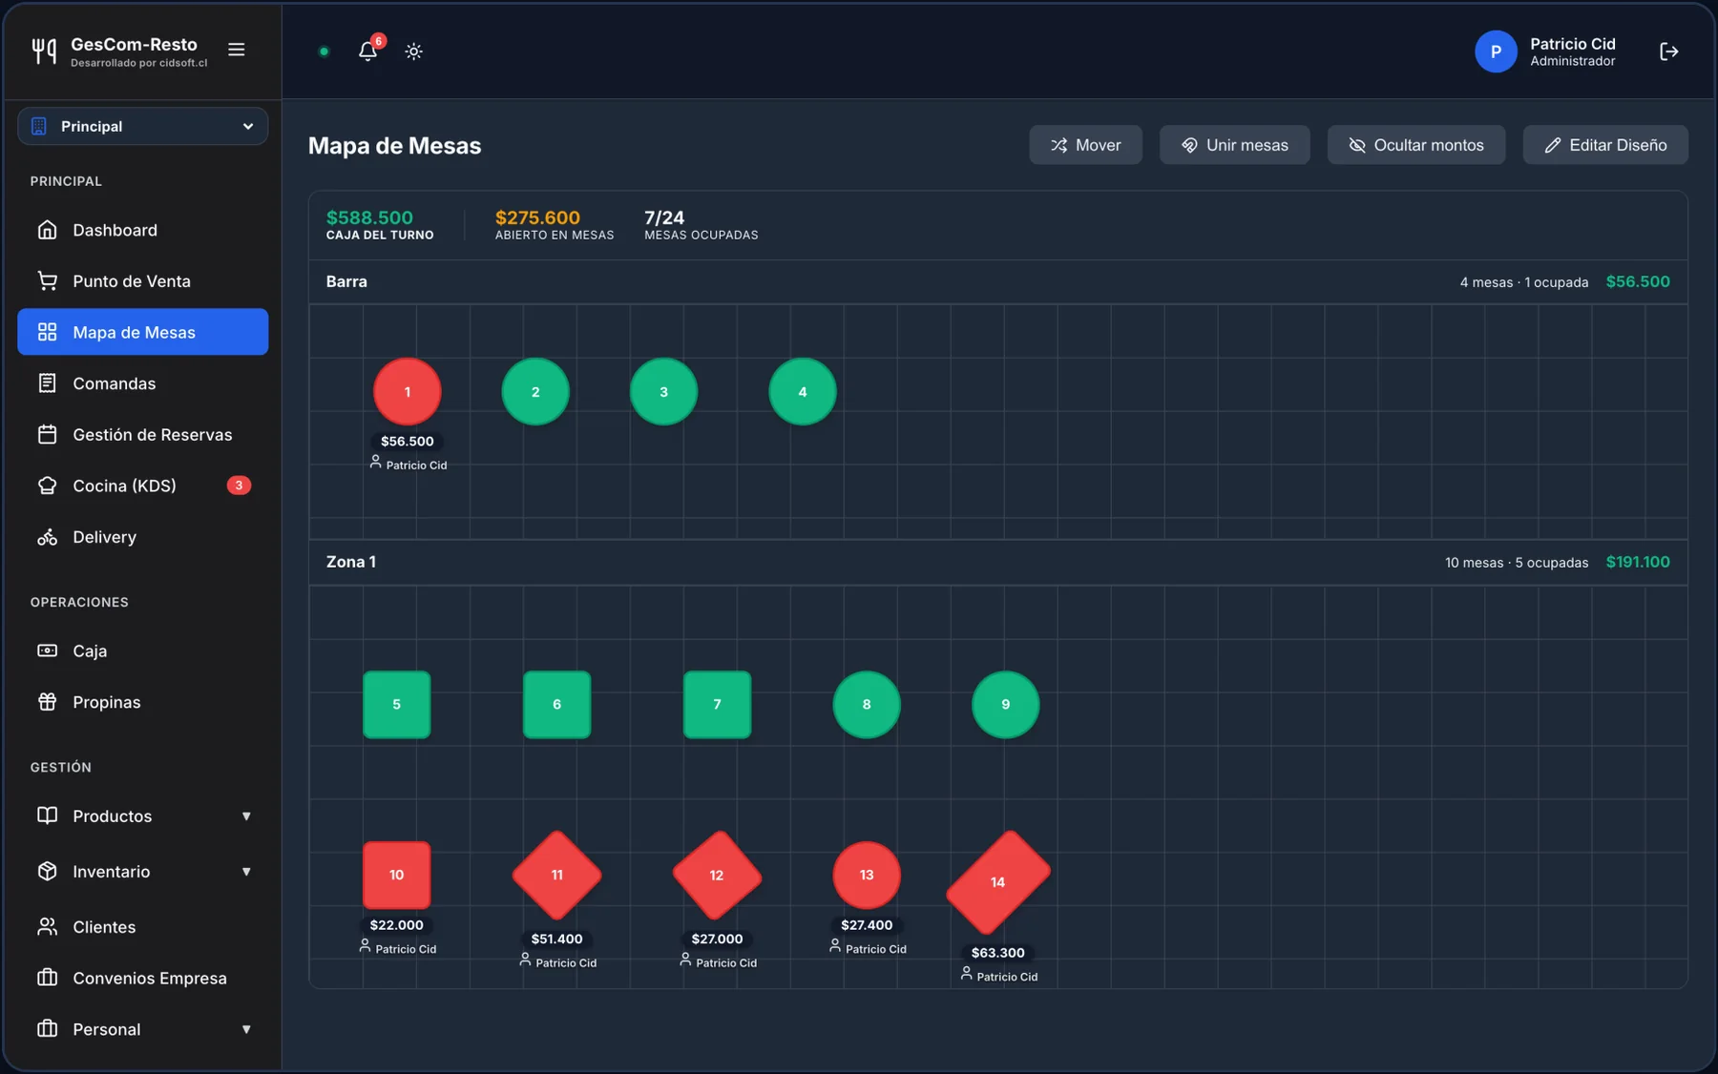
Task: Select free square table 5
Action: 397,705
